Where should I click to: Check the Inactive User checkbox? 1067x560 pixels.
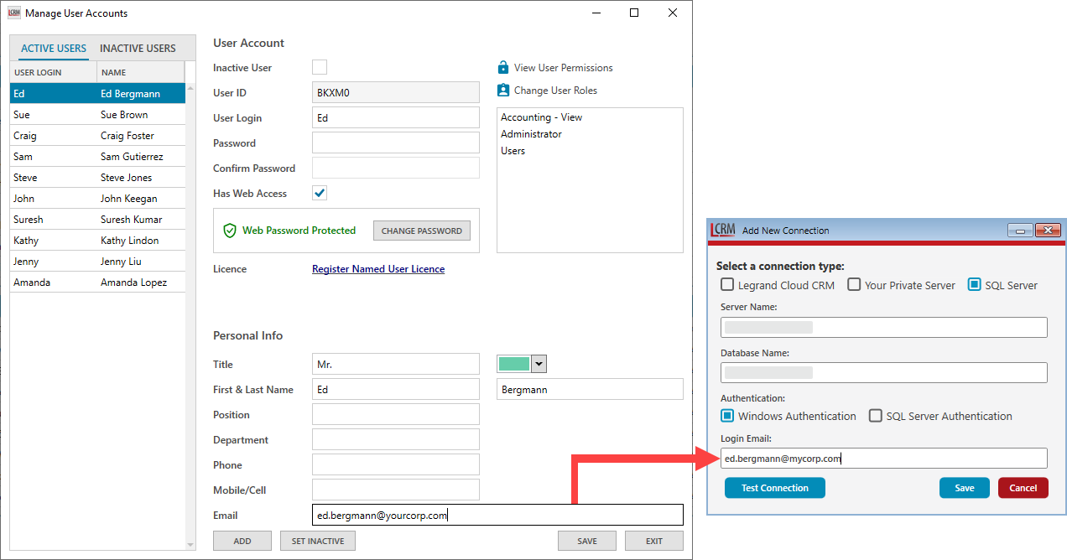[x=319, y=67]
